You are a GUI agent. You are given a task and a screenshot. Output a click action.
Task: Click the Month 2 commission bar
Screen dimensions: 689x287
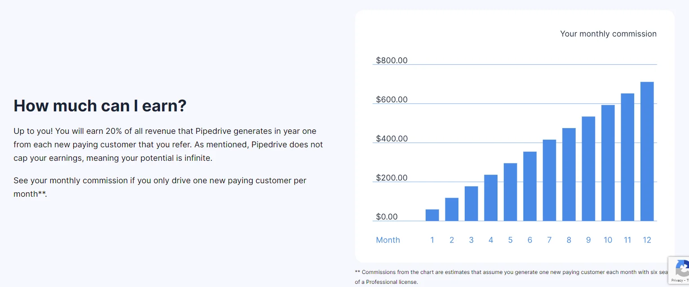coord(452,209)
